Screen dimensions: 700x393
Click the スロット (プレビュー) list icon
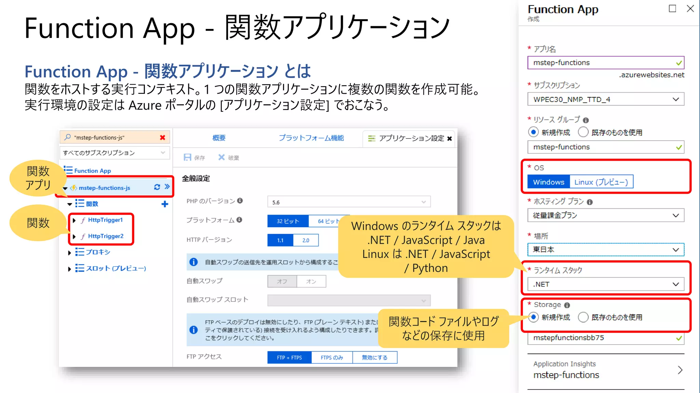pyautogui.click(x=80, y=268)
